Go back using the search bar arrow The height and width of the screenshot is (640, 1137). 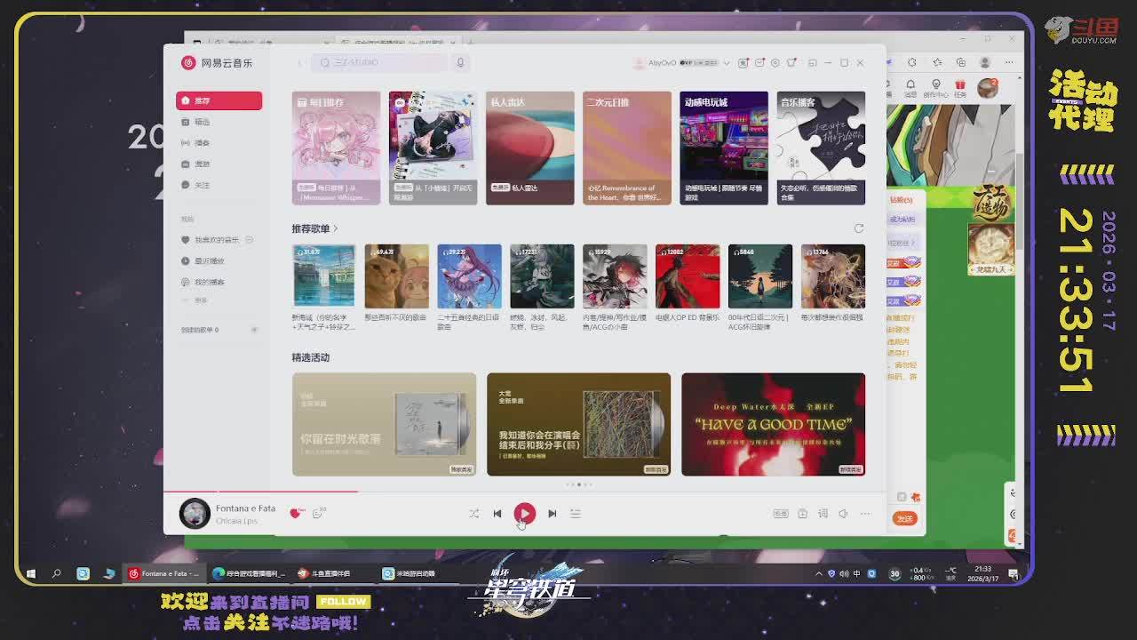point(300,62)
